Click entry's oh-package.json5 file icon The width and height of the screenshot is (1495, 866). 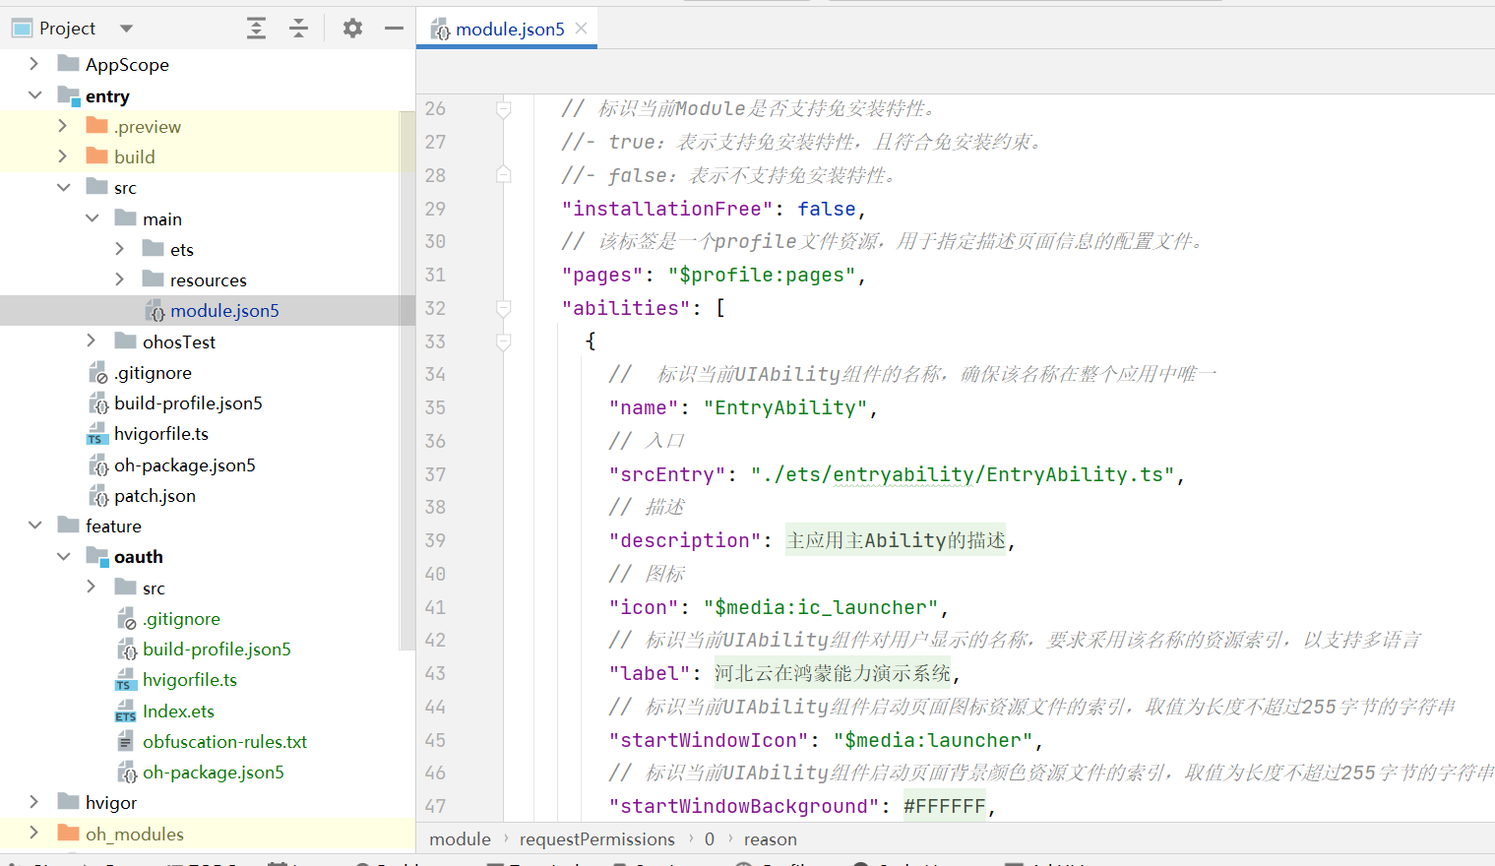(98, 464)
